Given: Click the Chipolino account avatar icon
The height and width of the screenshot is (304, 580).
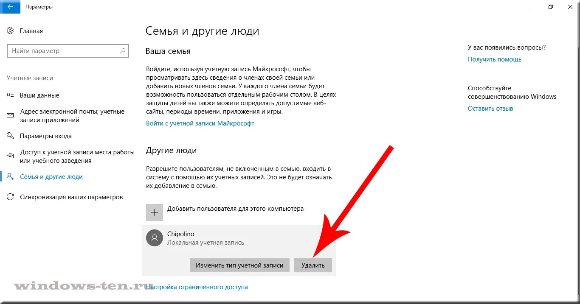Looking at the screenshot, I should click(155, 238).
